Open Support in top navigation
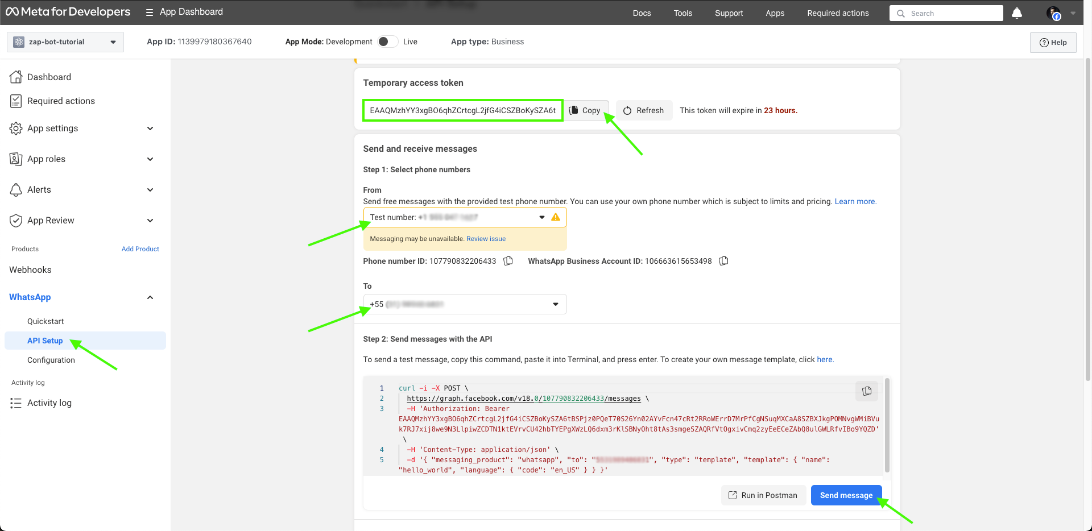This screenshot has height=531, width=1092. (x=729, y=13)
